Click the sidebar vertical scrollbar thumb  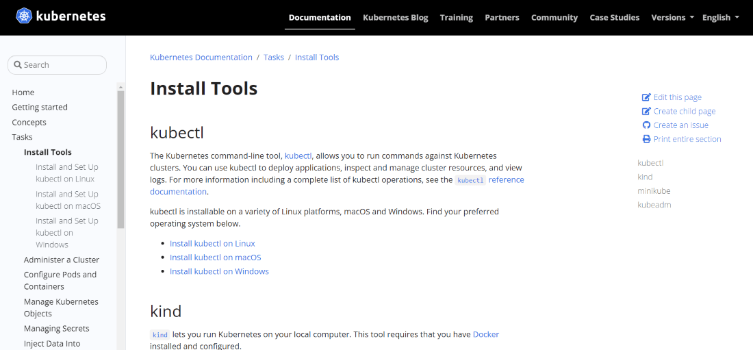121,160
